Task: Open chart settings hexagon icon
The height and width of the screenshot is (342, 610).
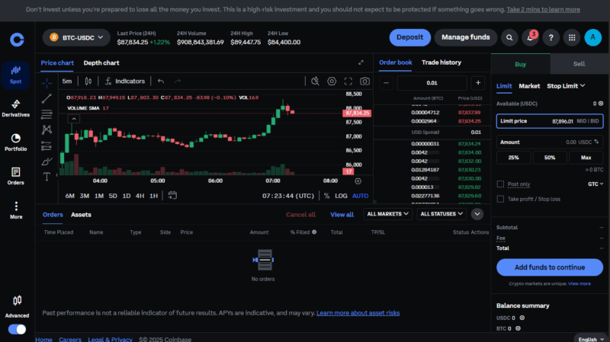Action: [x=332, y=81]
